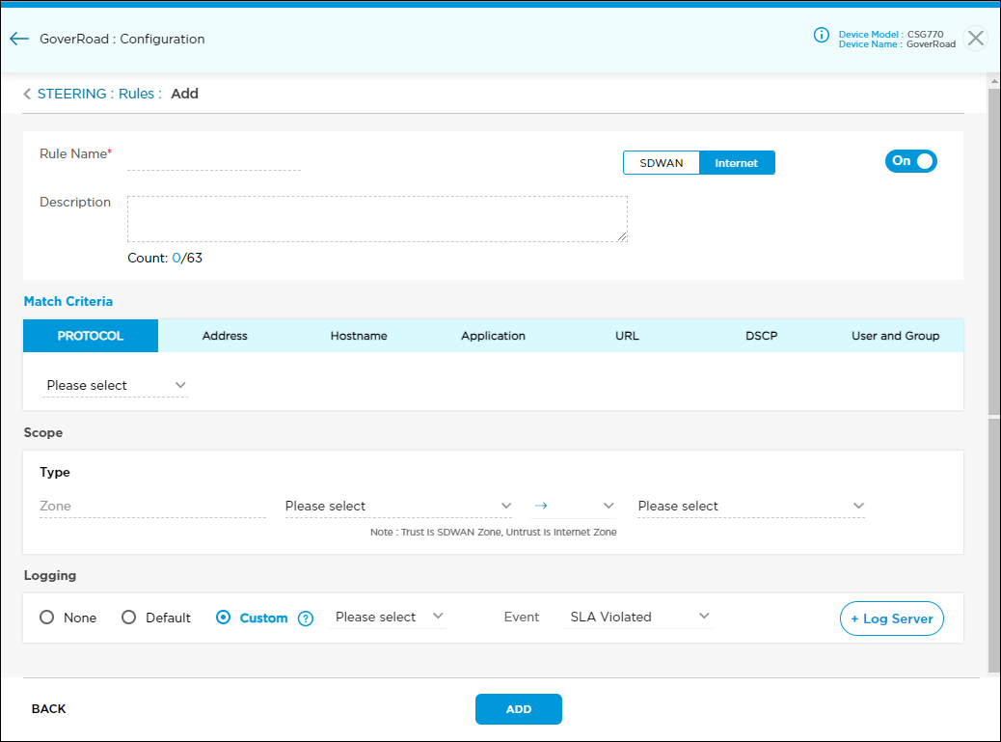Open the Event SLA Violated dropdown
The height and width of the screenshot is (742, 1001).
pos(638,618)
